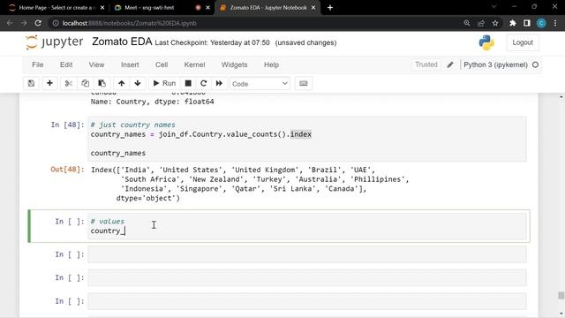
Task: Click the notebook vertical scrollbar thumb
Action: [561, 295]
